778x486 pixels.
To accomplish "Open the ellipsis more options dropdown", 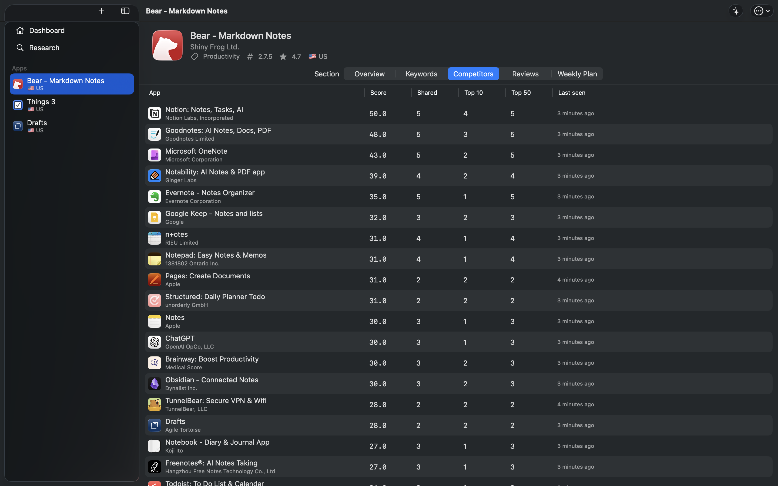I will (x=762, y=11).
